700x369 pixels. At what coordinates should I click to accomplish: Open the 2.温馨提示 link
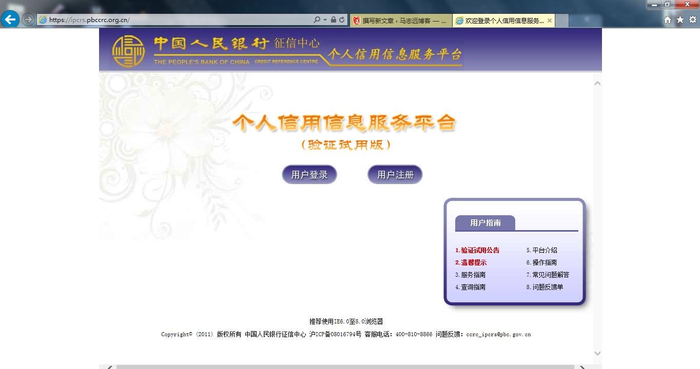pyautogui.click(x=471, y=262)
